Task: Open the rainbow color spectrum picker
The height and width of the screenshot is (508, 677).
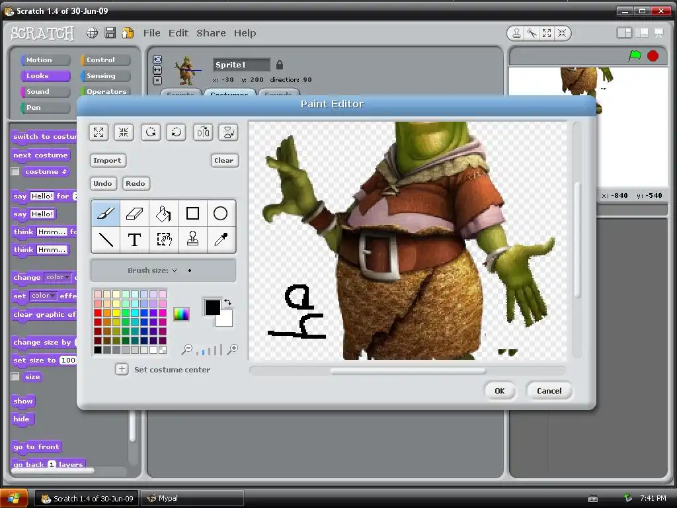Action: (181, 314)
